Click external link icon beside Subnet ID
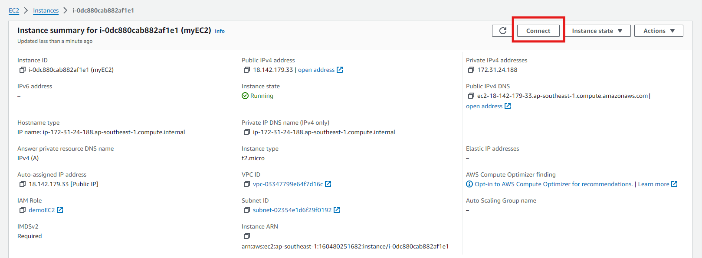Viewport: 702px width, 258px height. tap(337, 210)
